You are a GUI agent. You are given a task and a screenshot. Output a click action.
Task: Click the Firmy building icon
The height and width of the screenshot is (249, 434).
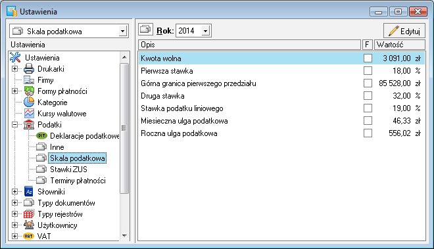pyautogui.click(x=29, y=80)
